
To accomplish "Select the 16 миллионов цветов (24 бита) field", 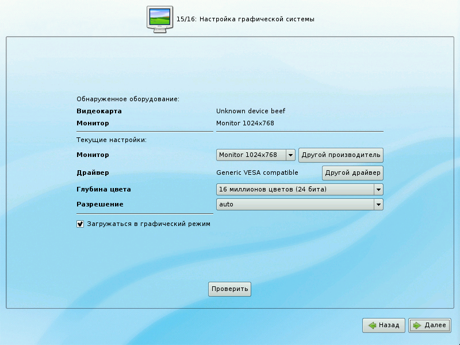I will click(x=294, y=190).
